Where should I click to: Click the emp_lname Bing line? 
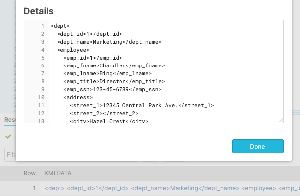[x=108, y=73]
